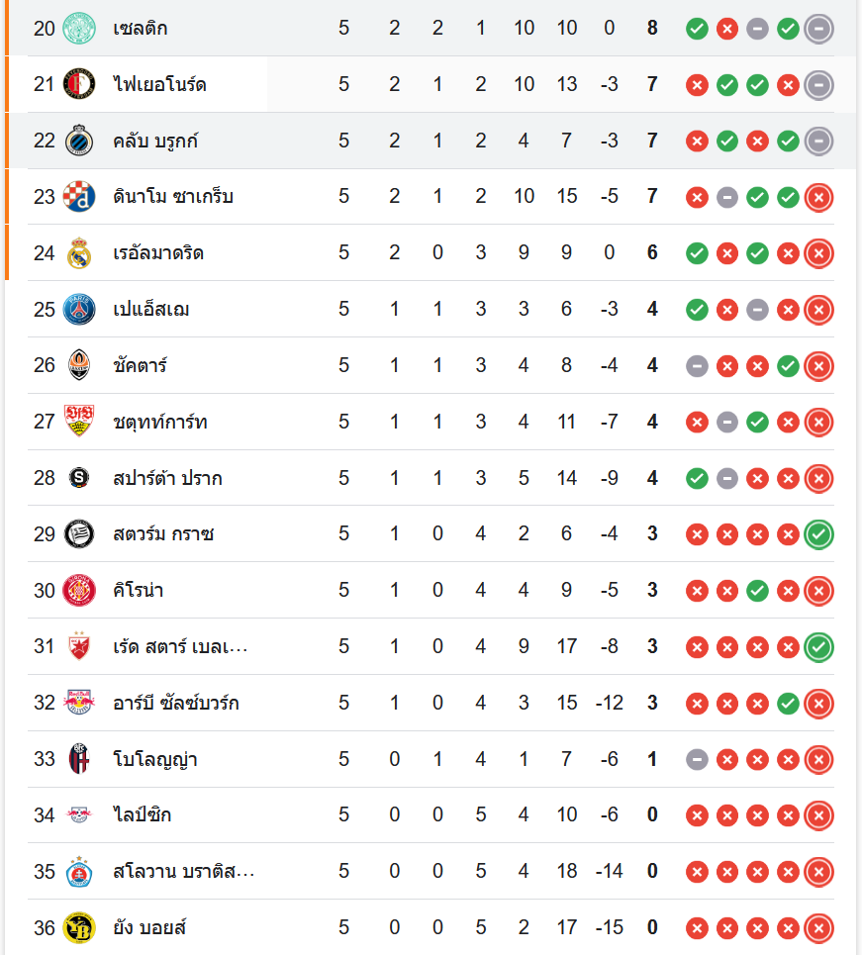Select the โบโลญญ่า team name
This screenshot has height=955, width=862.
click(154, 759)
